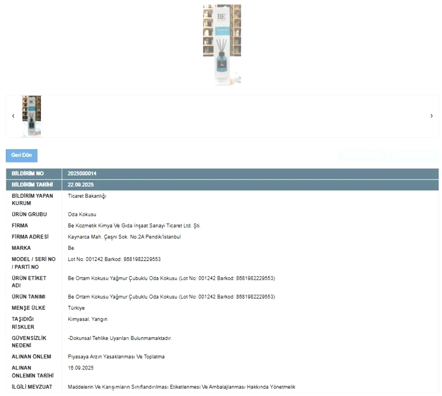Click the ÜRÜN ETİKET ADI label
This screenshot has width=442, height=396.
29,282
